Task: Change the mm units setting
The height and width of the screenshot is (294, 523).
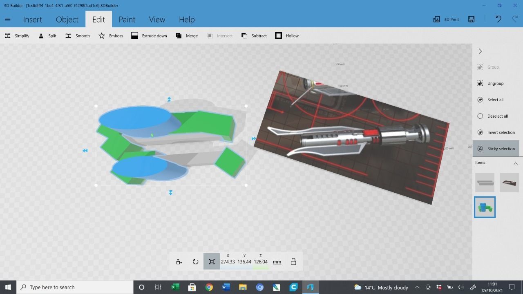Action: coord(277,262)
